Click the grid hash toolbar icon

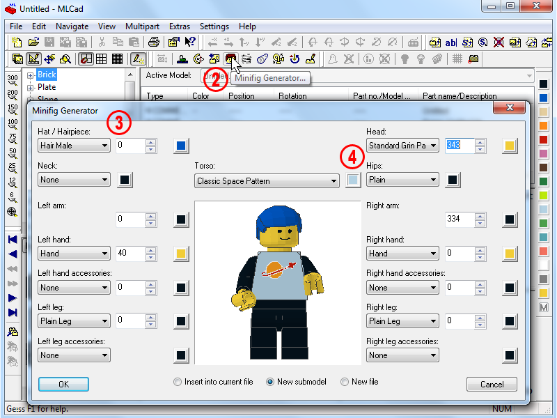pyautogui.click(x=457, y=59)
